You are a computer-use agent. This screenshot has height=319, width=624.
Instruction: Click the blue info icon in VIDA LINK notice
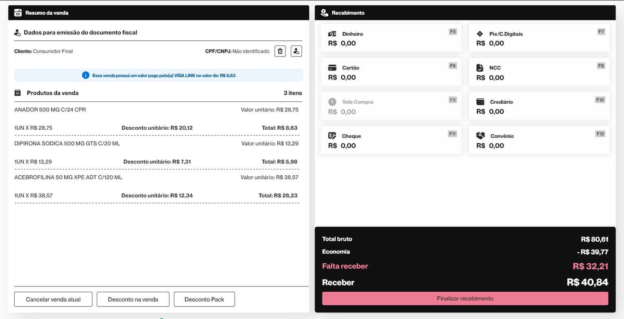86,75
